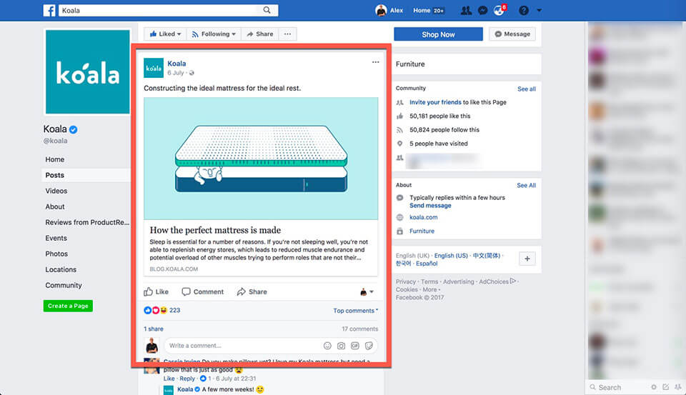Focus the chat sidebar Search field

coord(617,388)
